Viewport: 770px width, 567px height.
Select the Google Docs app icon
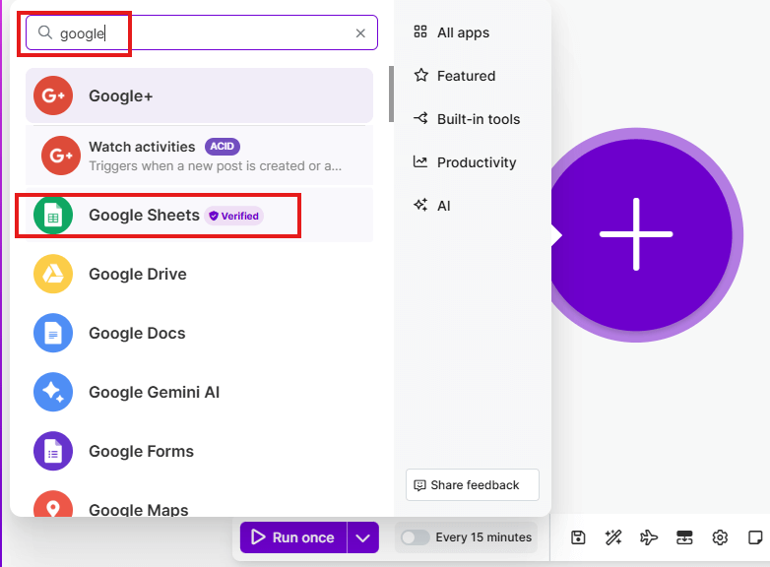point(53,333)
